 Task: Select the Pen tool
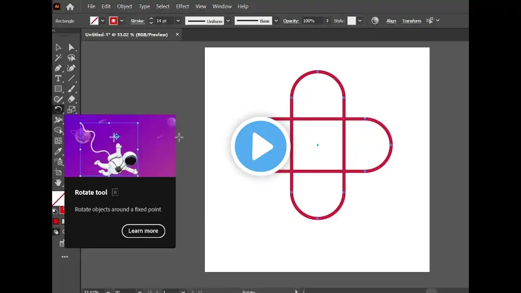pyautogui.click(x=58, y=68)
